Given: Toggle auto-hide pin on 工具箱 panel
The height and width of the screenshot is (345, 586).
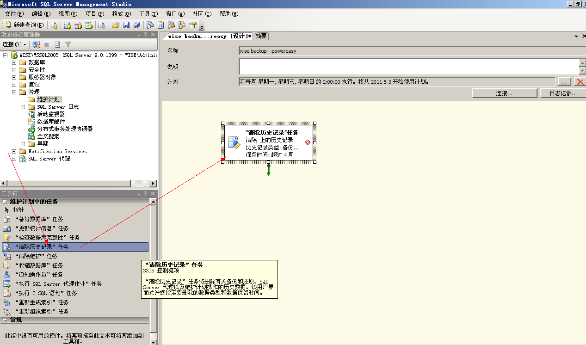Looking at the screenshot, I should 145,194.
